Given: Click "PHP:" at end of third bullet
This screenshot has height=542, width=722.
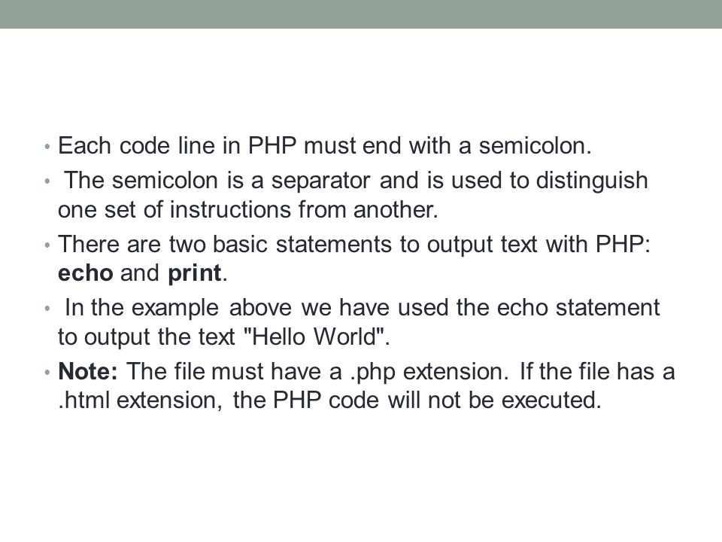Looking at the screenshot, I should point(623,244).
